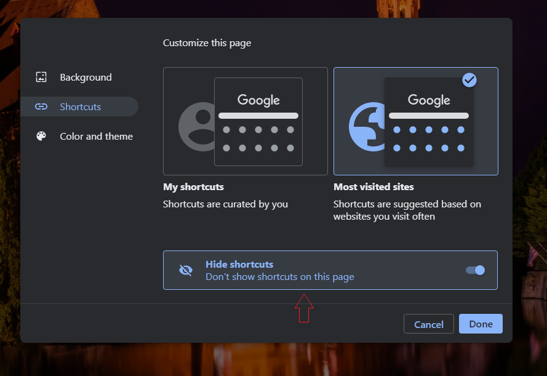This screenshot has width=547, height=376.
Task: Click the Hide shortcuts title text
Action: 239,265
